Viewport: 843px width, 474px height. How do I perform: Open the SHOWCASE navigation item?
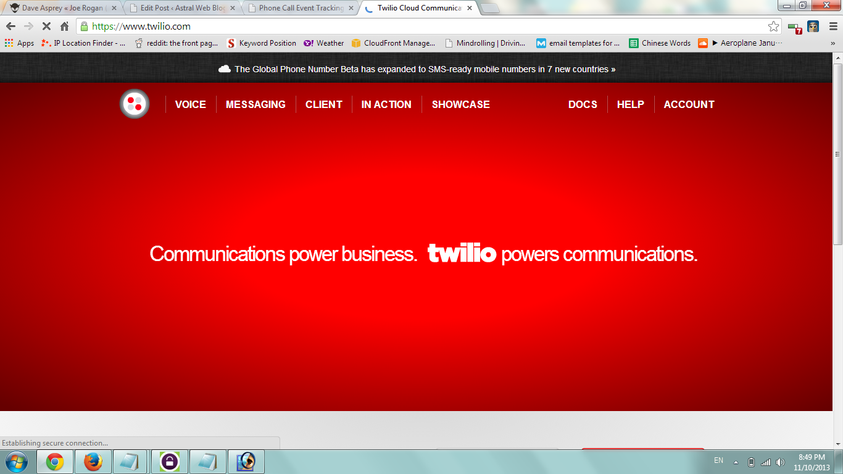coord(461,104)
